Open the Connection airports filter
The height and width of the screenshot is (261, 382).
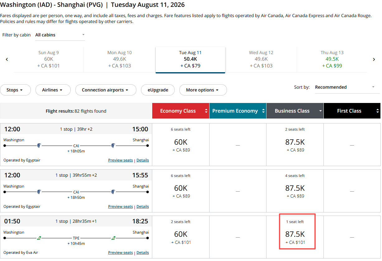click(106, 90)
